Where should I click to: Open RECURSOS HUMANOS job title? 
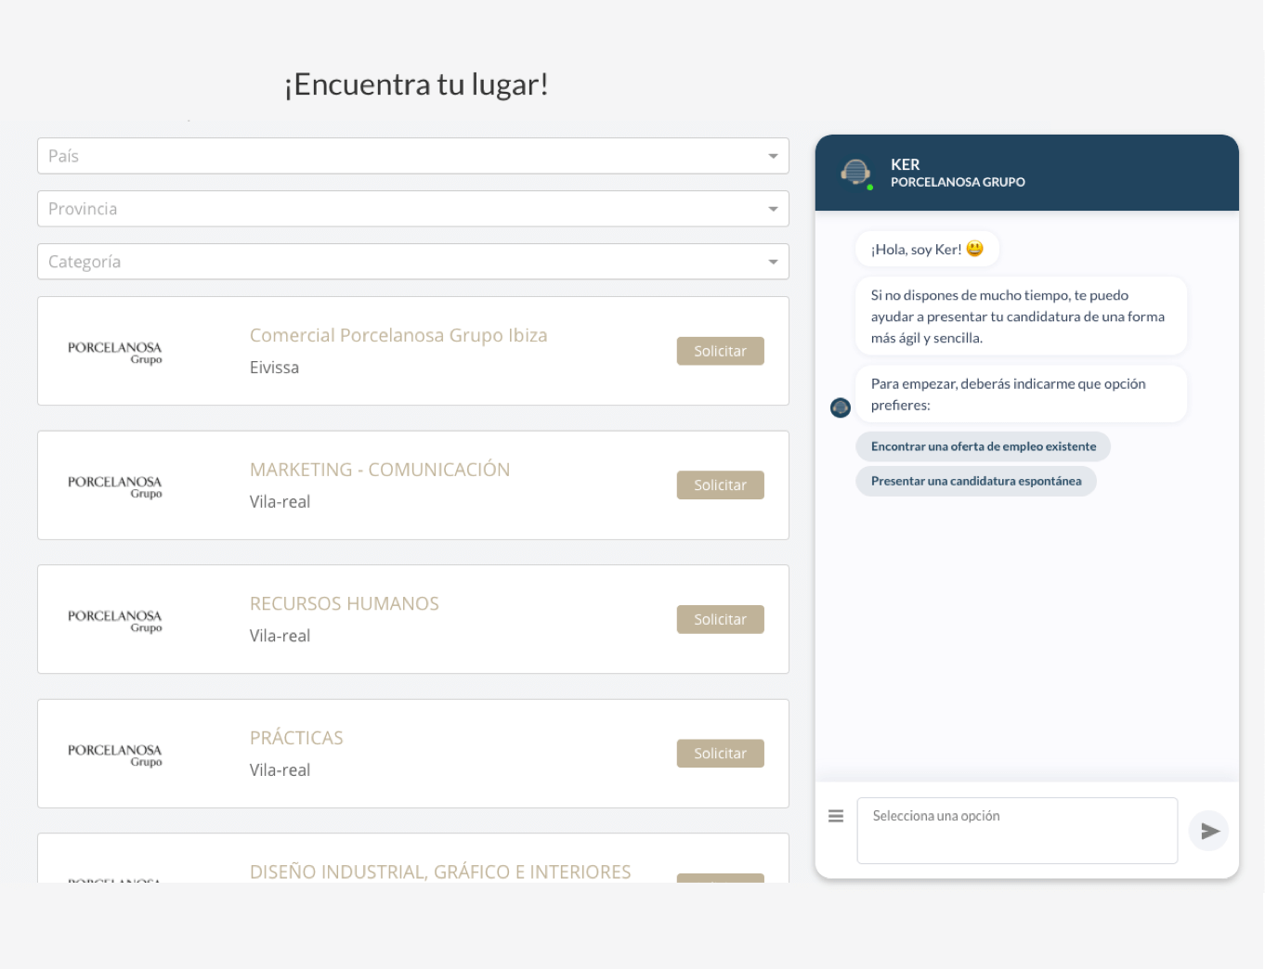(x=345, y=603)
